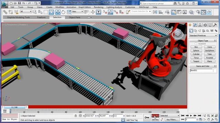
Task: Select the Shapes category icon
Action: click(196, 30)
